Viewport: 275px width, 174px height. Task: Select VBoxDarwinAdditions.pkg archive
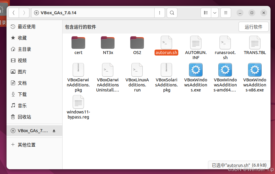pyautogui.click(x=78, y=77)
